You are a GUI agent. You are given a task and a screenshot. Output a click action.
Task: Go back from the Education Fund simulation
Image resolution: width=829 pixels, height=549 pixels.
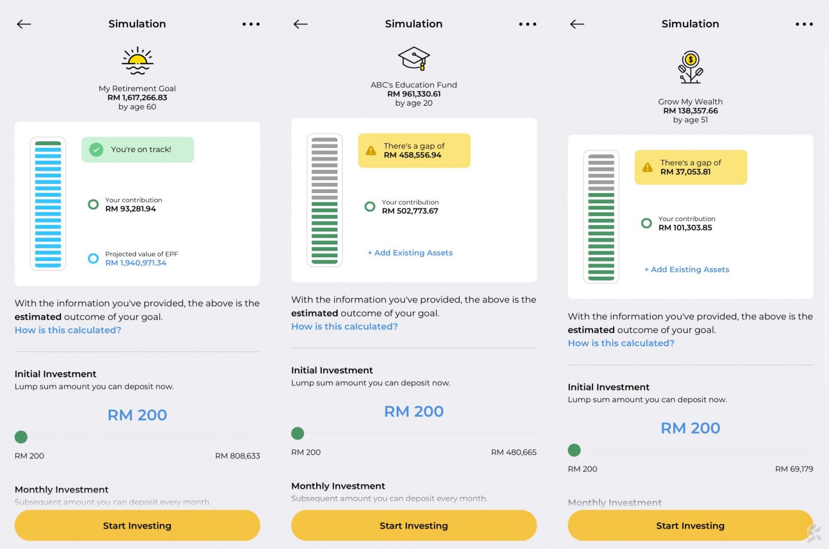300,24
